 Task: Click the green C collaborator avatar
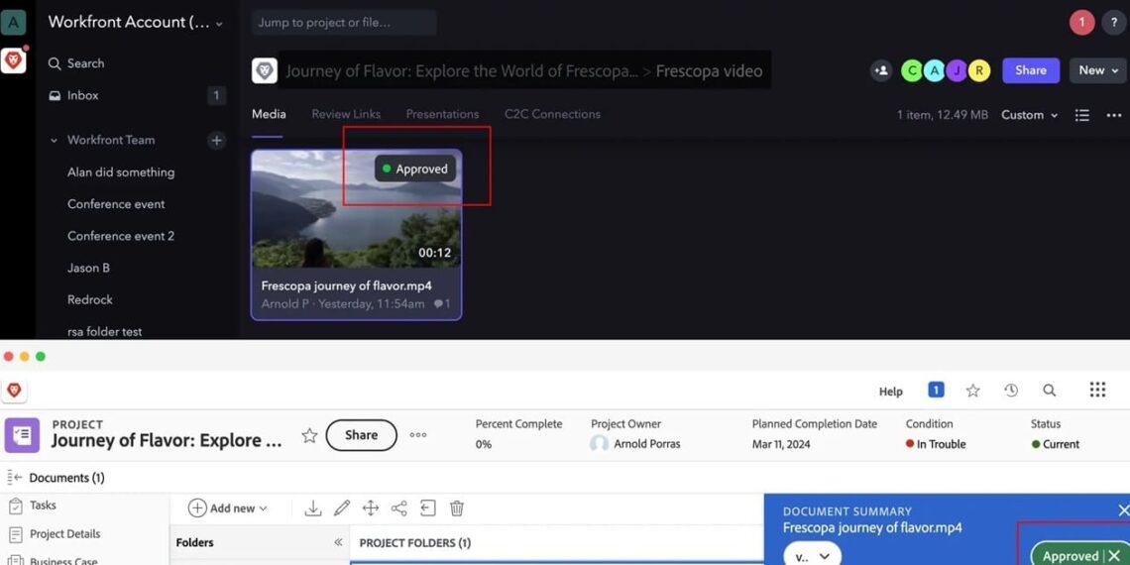coord(912,70)
